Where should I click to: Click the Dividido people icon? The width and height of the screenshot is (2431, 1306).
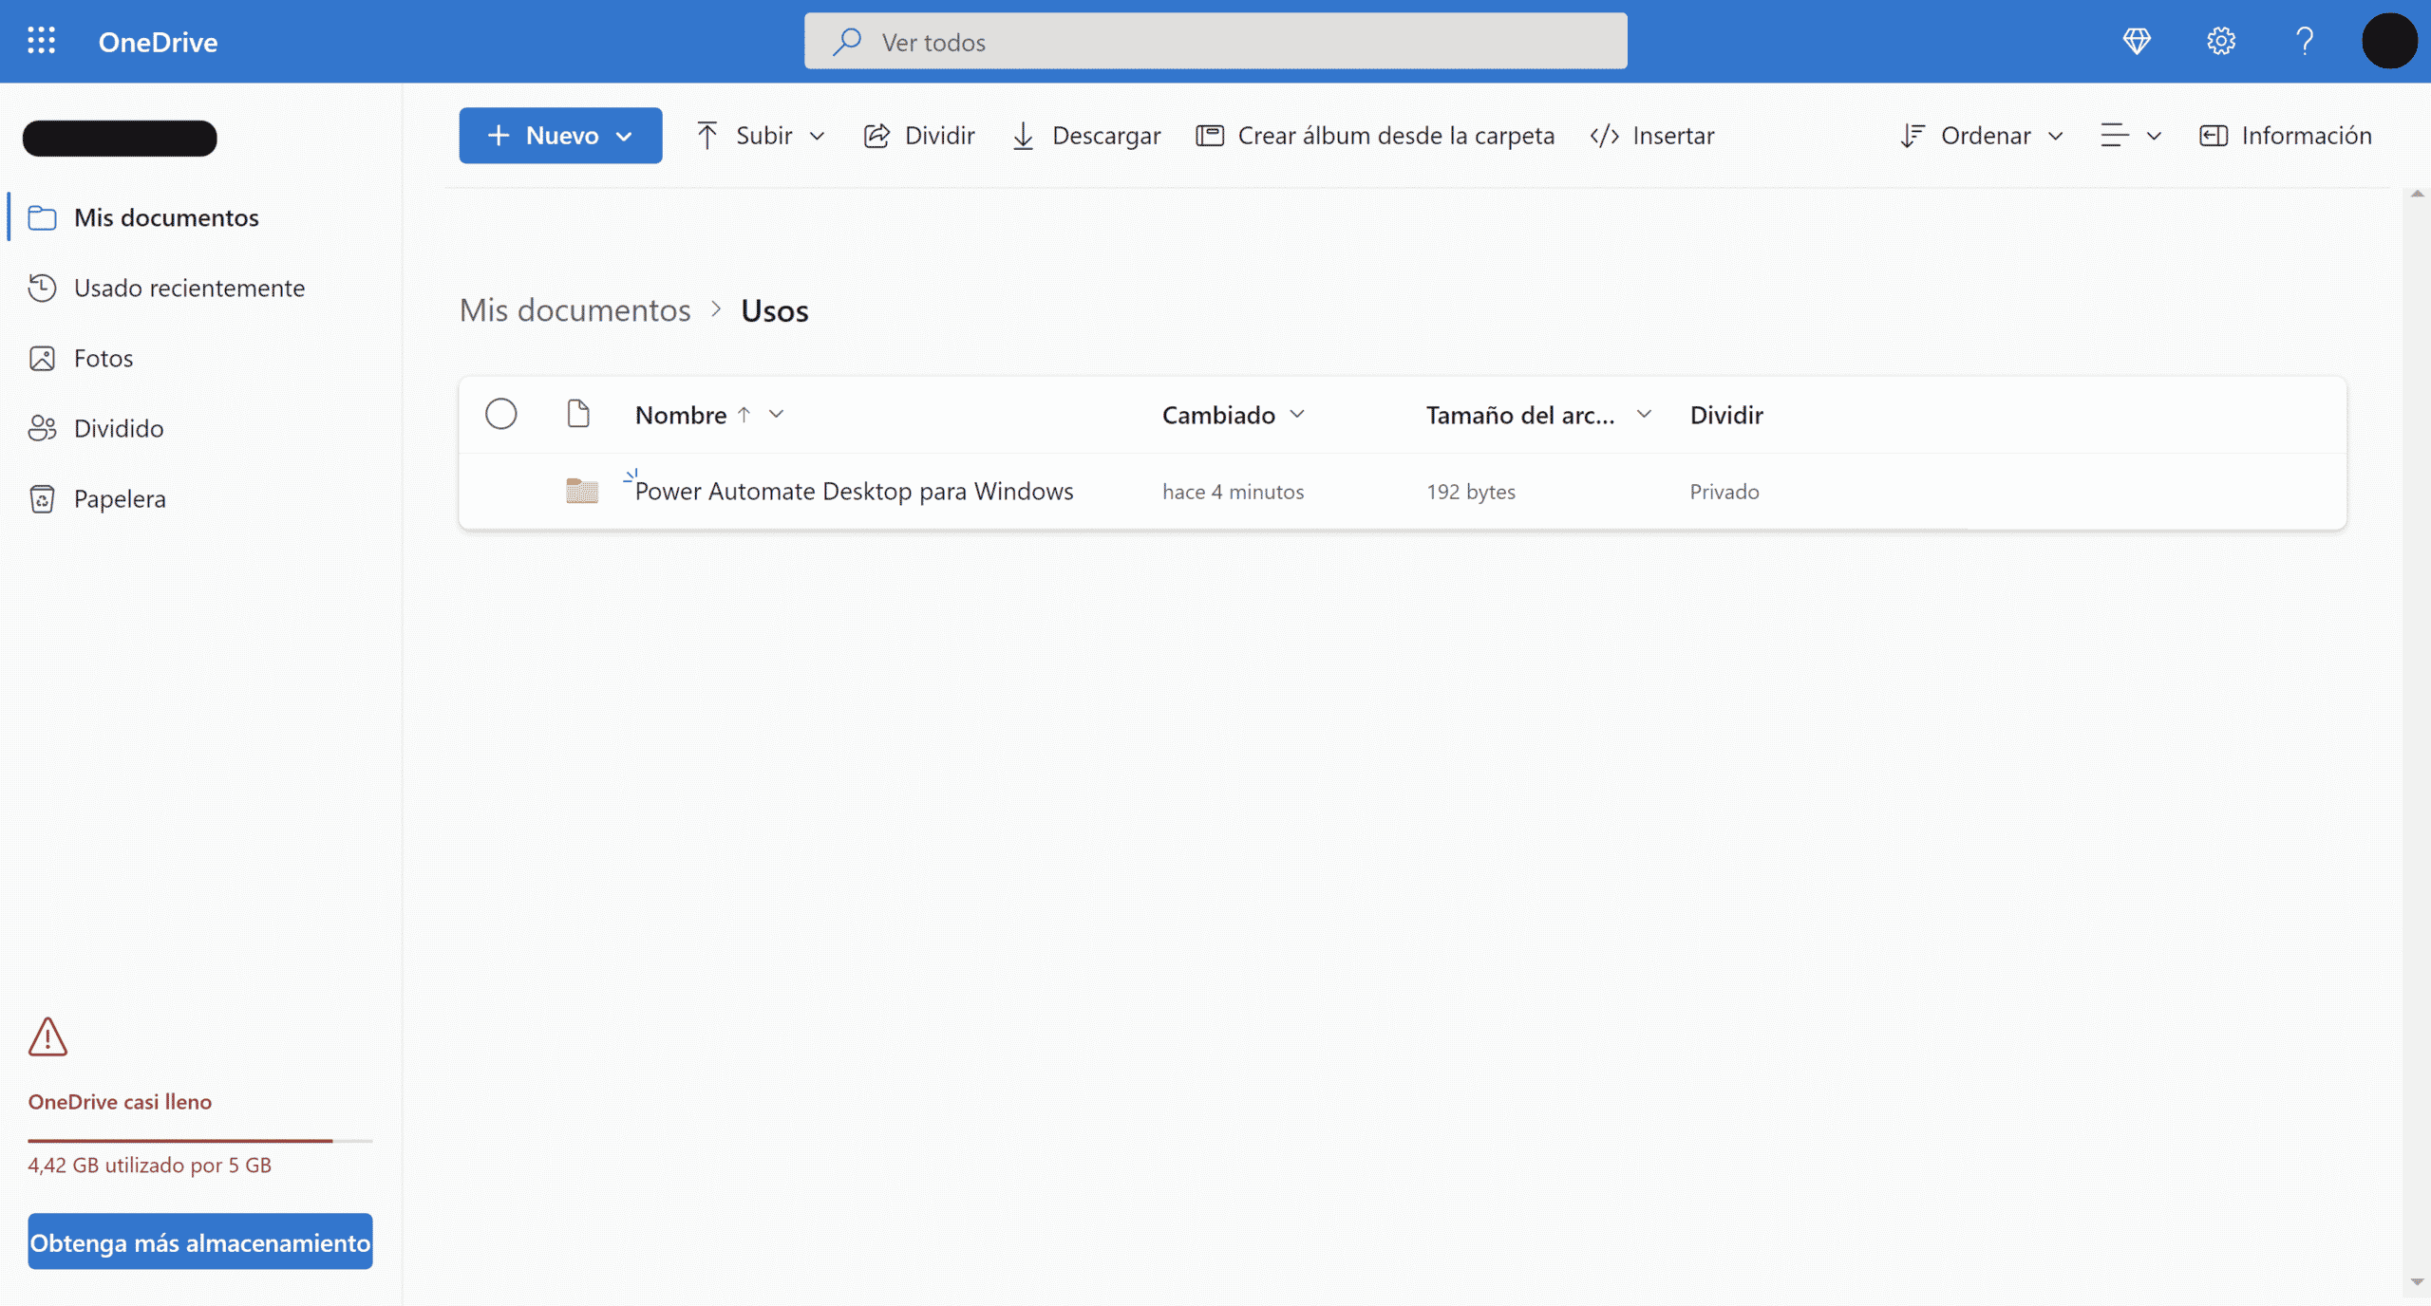click(x=42, y=428)
